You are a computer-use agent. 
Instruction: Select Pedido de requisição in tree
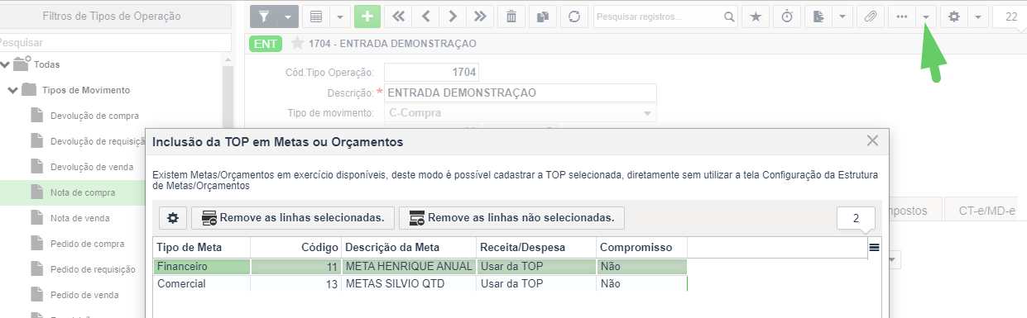tap(93, 269)
